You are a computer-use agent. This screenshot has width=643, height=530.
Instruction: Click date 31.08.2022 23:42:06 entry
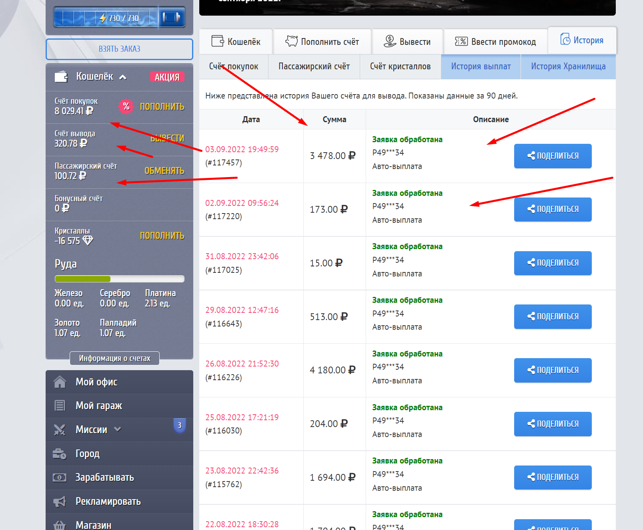tap(242, 256)
